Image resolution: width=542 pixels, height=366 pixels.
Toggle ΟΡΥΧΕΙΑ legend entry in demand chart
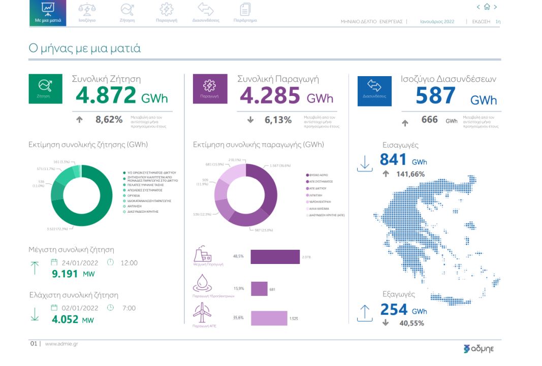pos(135,195)
